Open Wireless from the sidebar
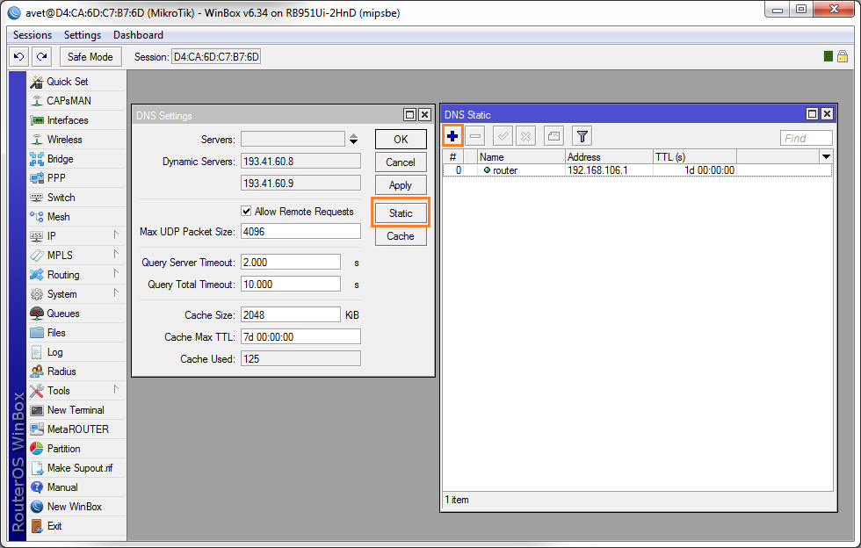The height and width of the screenshot is (548, 861). [x=64, y=140]
